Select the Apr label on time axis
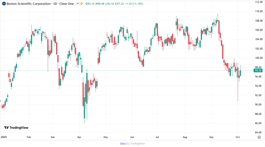 point(79,137)
